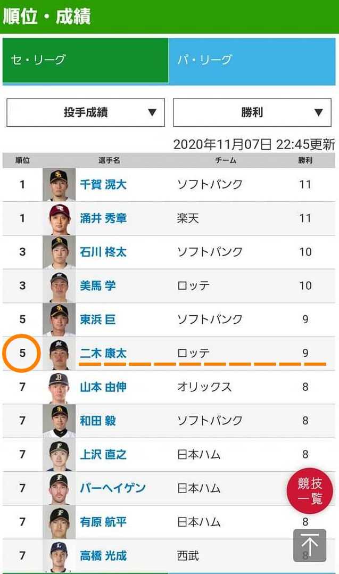This screenshot has height=574, width=339.
Task: Open the 投手成績 dropdown
Action: tap(86, 112)
